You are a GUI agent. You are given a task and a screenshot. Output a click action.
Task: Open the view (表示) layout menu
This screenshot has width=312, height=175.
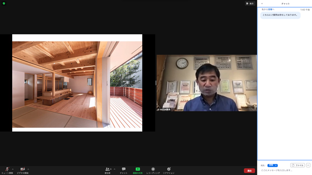(x=250, y=3)
